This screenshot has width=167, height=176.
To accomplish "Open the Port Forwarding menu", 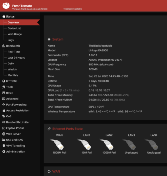I will (16, 105).
